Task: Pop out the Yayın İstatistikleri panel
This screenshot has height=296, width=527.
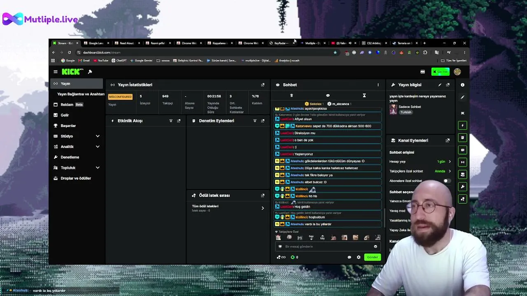Action: click(x=263, y=85)
